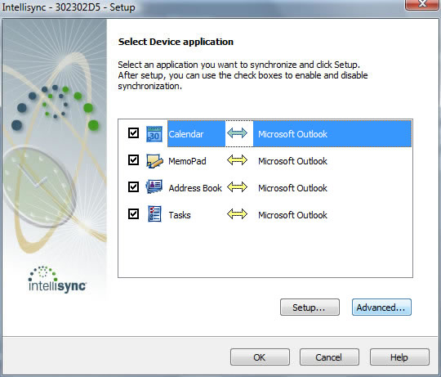Image resolution: width=441 pixels, height=377 pixels.
Task: Uncheck the Calendar synchronization checkbox
Action: click(133, 133)
